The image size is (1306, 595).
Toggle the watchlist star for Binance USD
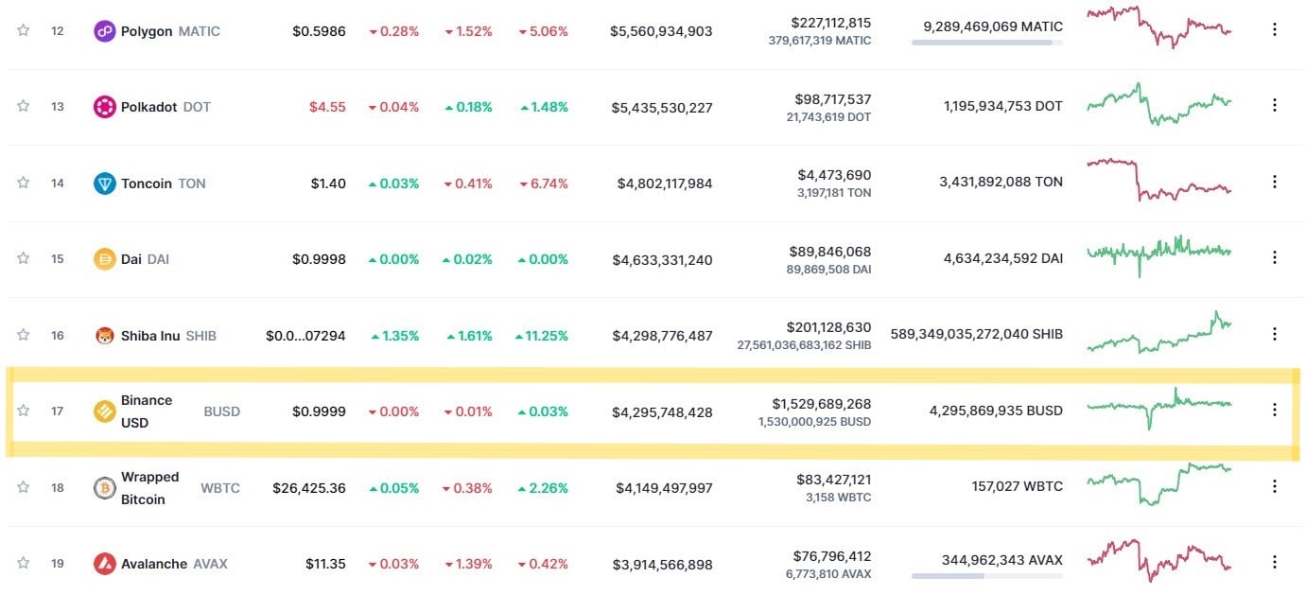coord(23,411)
